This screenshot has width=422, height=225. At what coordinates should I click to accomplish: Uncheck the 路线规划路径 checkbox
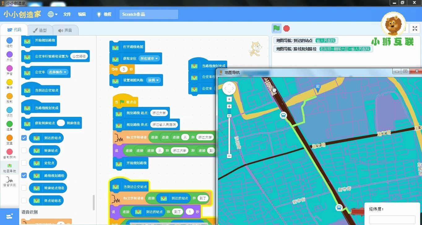pos(24,175)
